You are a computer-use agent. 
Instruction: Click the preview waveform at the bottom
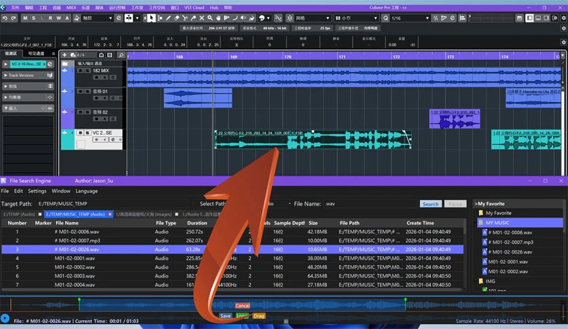(283, 305)
